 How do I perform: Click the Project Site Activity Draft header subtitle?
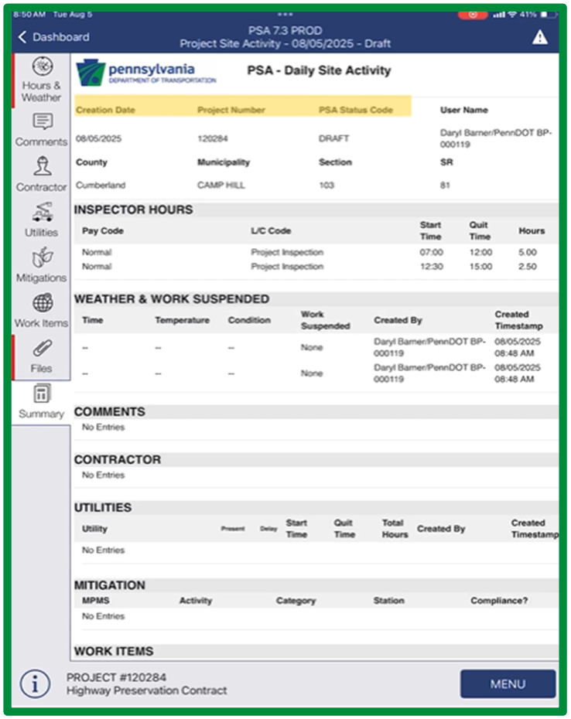click(285, 43)
